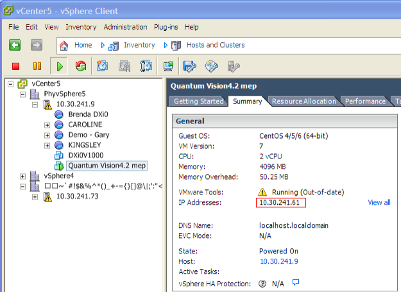Click Inventory text in breadcrumb
401x292 pixels.
(x=139, y=46)
